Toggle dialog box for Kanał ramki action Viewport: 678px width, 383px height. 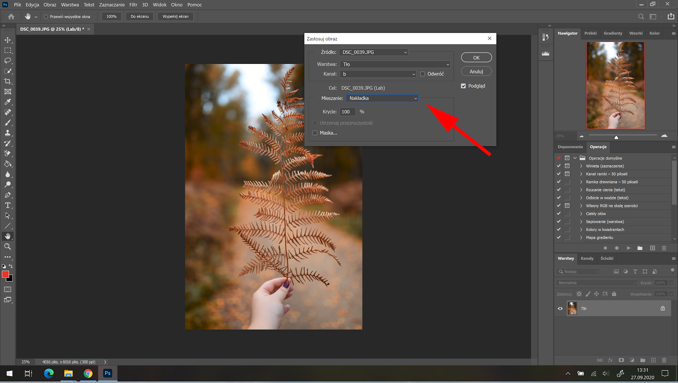[x=567, y=174]
